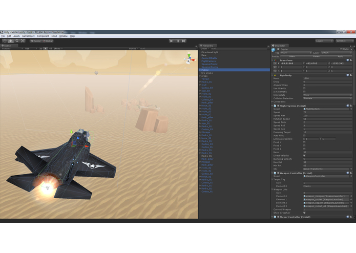This screenshot has width=356, height=253.
Task: Click the prefab Select button
Action: [x=292, y=56]
